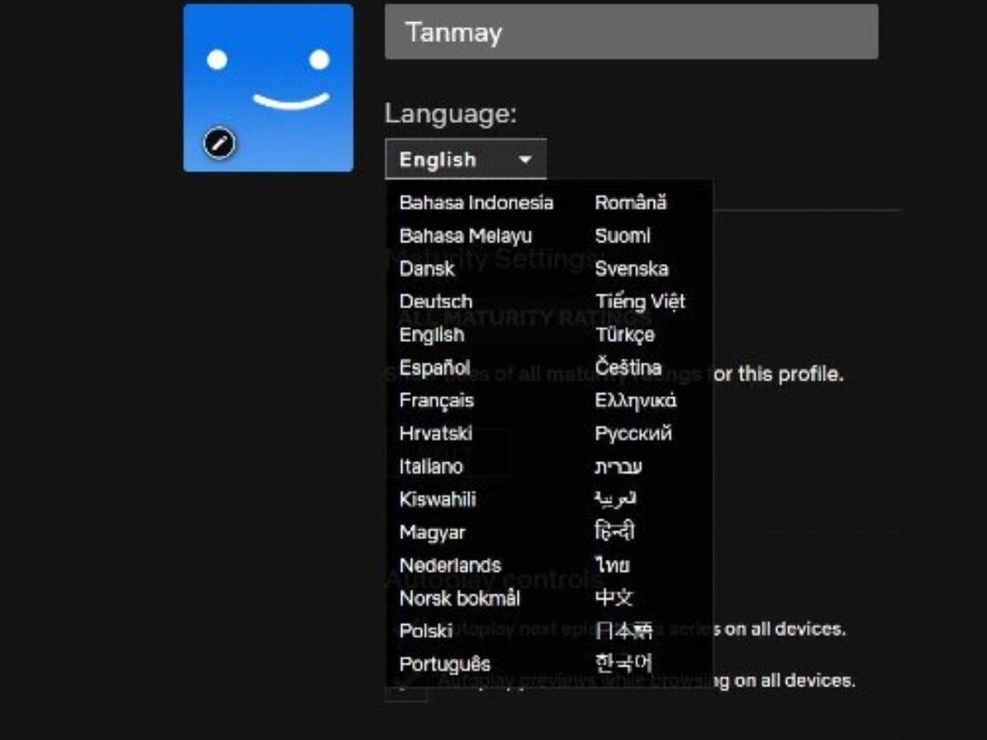Edit the Tanmay profile name field
Image resolution: width=987 pixels, height=740 pixels.
coord(631,32)
